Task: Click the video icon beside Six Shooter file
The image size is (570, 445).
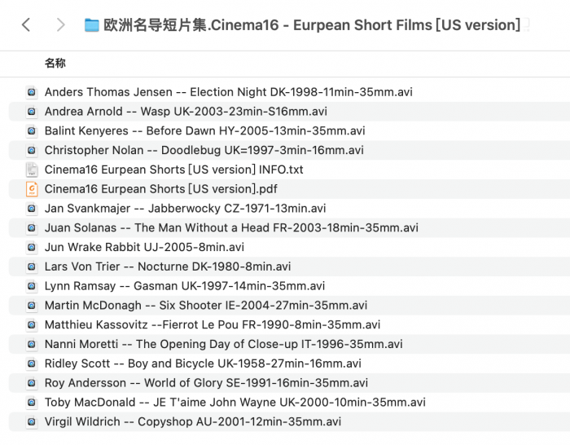Action: click(x=32, y=306)
